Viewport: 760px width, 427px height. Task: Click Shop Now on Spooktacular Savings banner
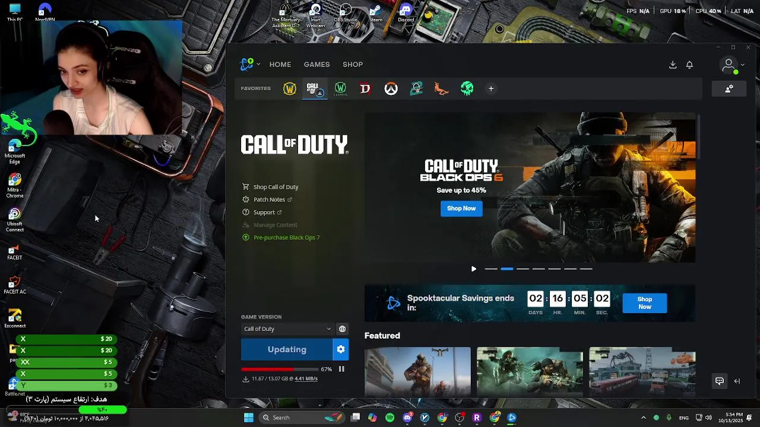(x=645, y=303)
